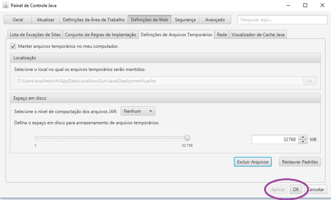Click the disk space slider handle
Screen dimensions: 331x200
[x=187, y=138]
